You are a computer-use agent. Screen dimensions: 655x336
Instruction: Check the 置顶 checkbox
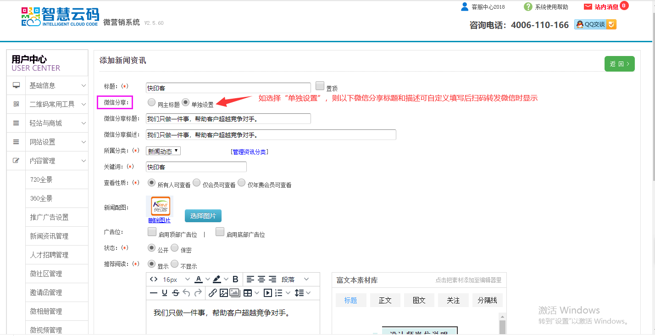tap(320, 86)
